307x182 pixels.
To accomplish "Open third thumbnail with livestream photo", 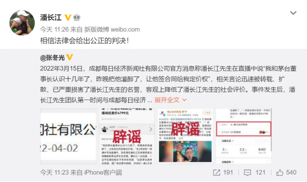I will pyautogui.click(x=185, y=136).
